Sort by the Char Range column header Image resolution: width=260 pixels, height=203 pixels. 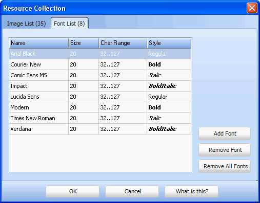123,43
